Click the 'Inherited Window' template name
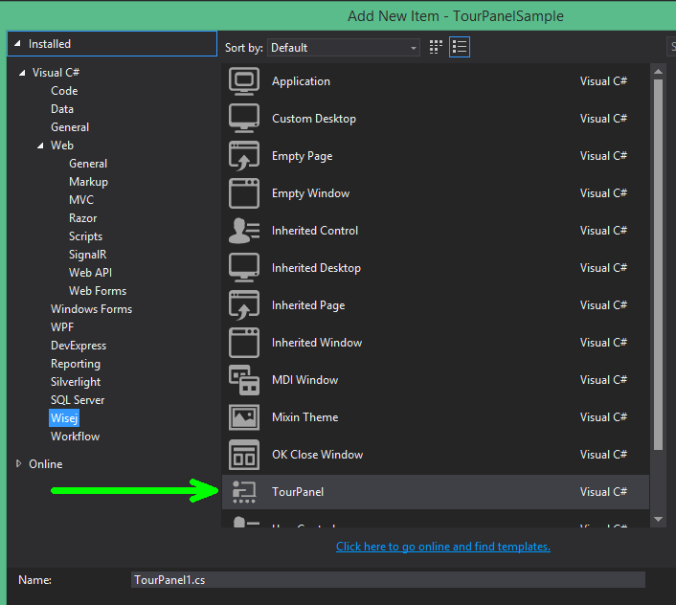 [317, 343]
